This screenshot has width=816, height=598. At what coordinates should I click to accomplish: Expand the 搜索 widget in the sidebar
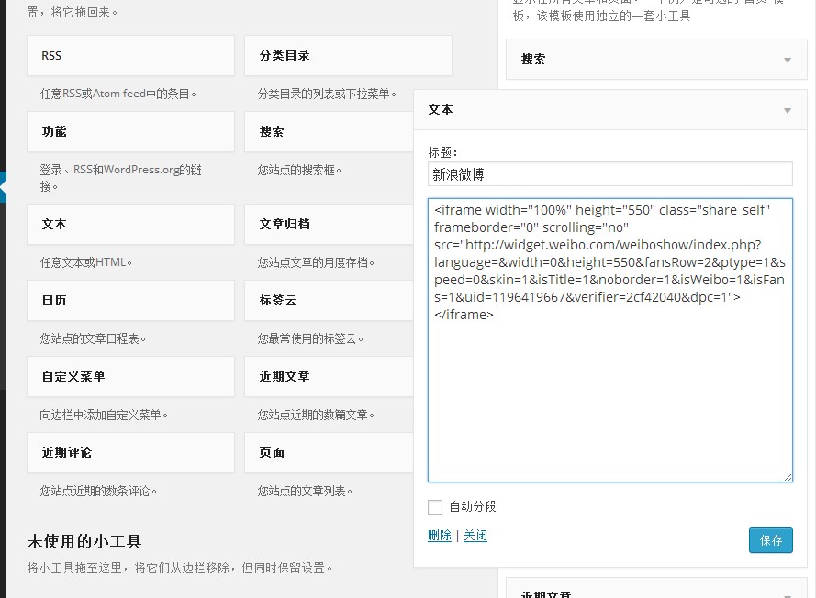tap(787, 60)
